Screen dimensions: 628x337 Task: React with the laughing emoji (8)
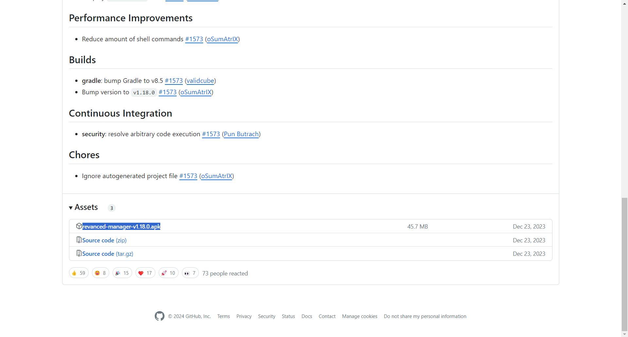tap(100, 273)
